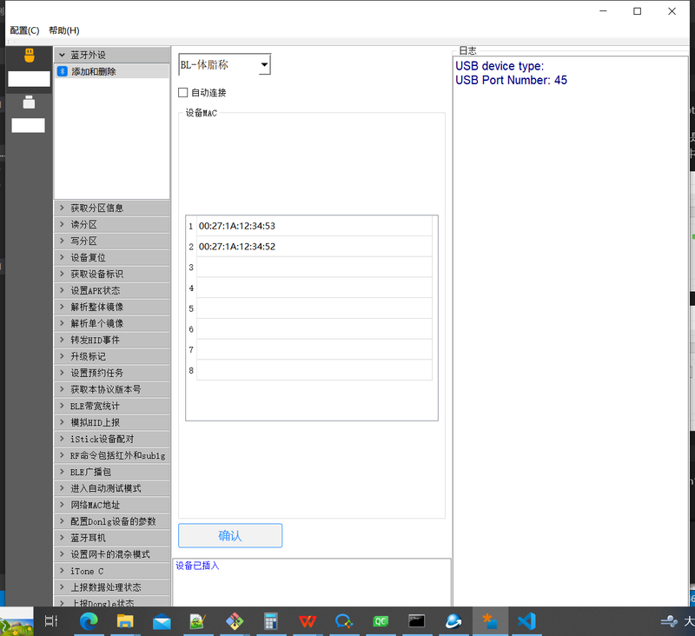Select the 添加和删除 item
The image size is (695, 636).
112,71
